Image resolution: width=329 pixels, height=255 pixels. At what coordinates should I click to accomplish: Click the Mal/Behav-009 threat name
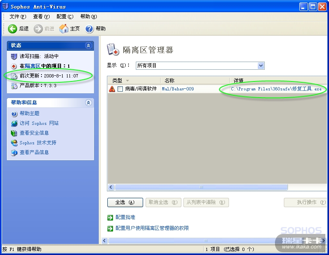(178, 89)
